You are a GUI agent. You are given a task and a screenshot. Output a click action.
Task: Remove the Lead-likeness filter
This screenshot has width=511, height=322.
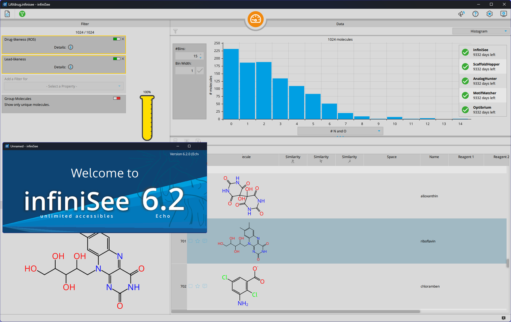click(x=123, y=59)
